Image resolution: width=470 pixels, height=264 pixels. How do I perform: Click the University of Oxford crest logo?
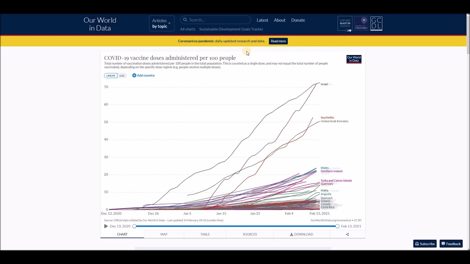[361, 23]
